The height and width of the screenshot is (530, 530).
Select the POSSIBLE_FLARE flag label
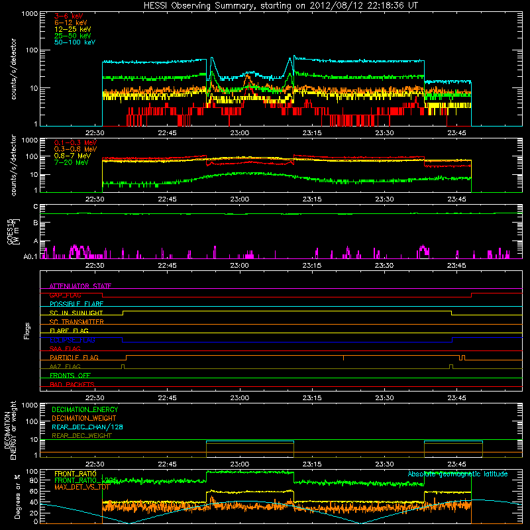[x=76, y=304]
